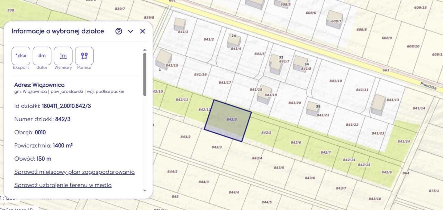443x210 pixels.
Task: Click the Obwód value 150 m
Action: [44, 159]
